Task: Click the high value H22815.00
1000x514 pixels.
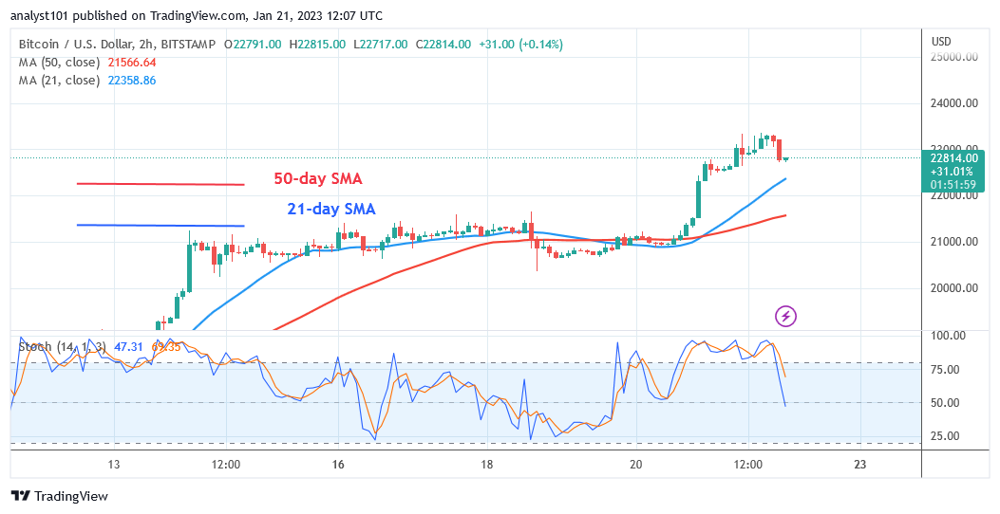Action: (317, 44)
